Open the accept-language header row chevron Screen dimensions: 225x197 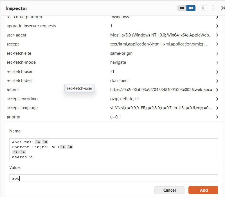click(217, 108)
